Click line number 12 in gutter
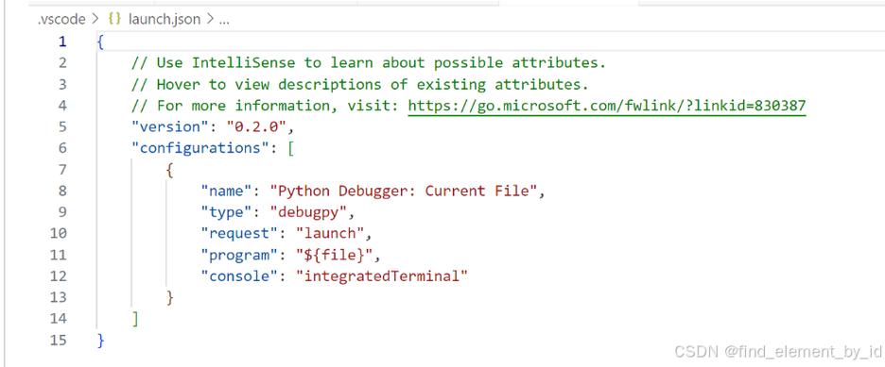885x367 pixels. [59, 276]
